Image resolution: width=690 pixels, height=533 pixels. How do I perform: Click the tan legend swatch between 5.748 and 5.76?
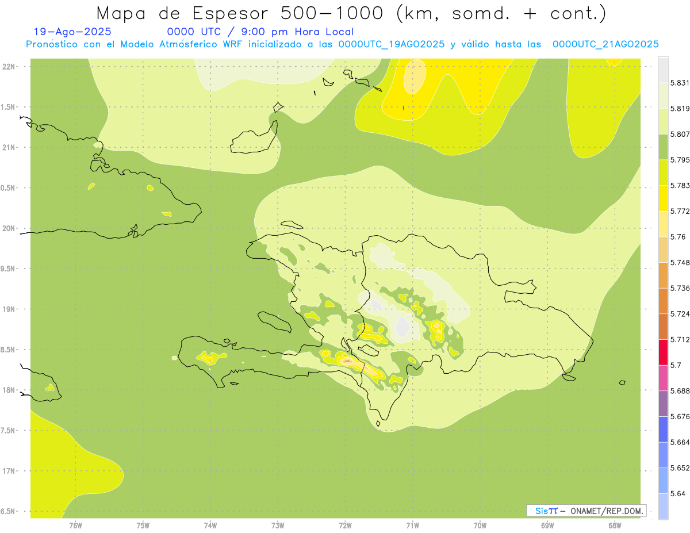click(663, 250)
